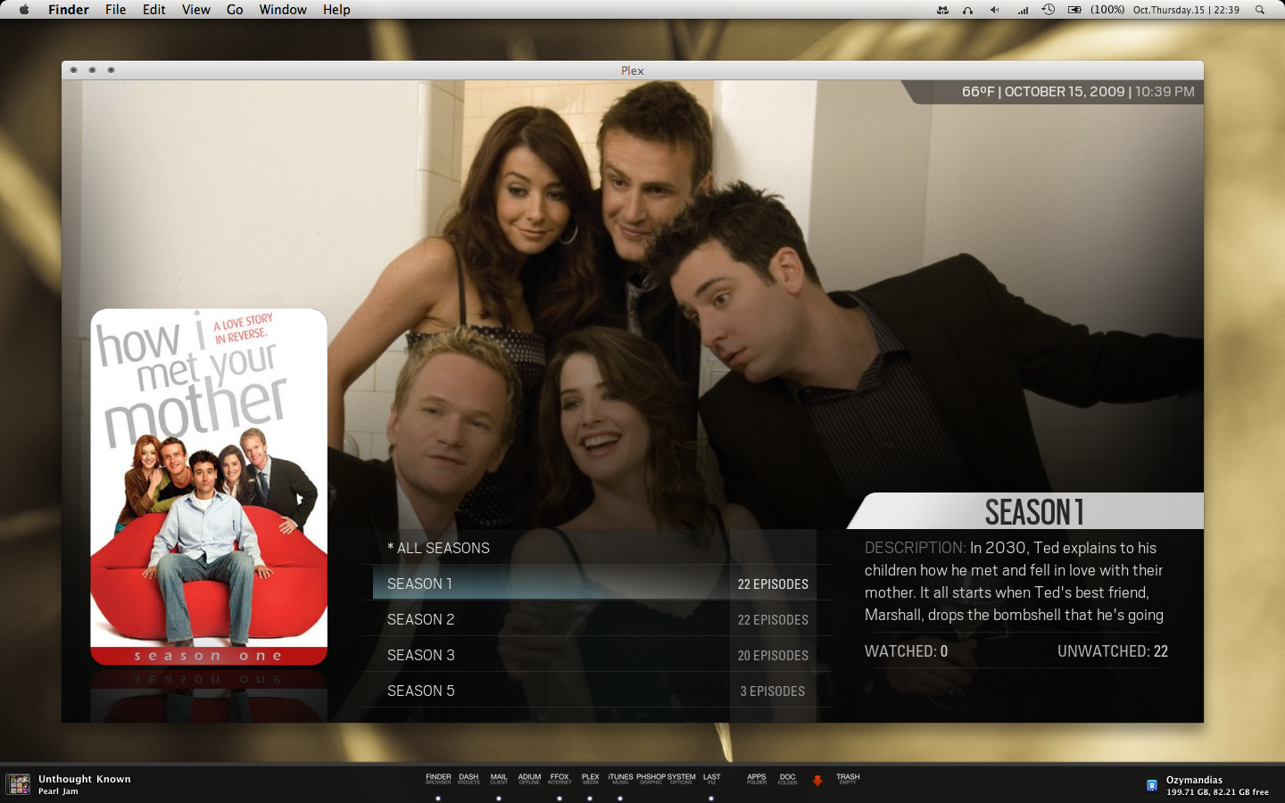
Task: Click the Ozymandias disk name
Action: pyautogui.click(x=1194, y=780)
